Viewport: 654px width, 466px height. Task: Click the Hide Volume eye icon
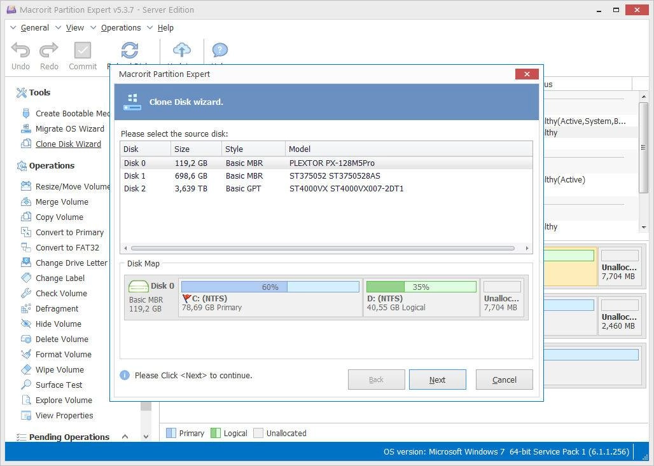(26, 324)
